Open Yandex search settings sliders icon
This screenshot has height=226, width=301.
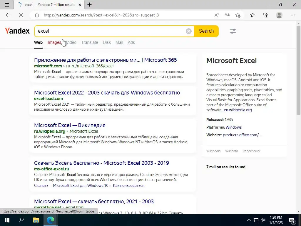tap(233, 31)
